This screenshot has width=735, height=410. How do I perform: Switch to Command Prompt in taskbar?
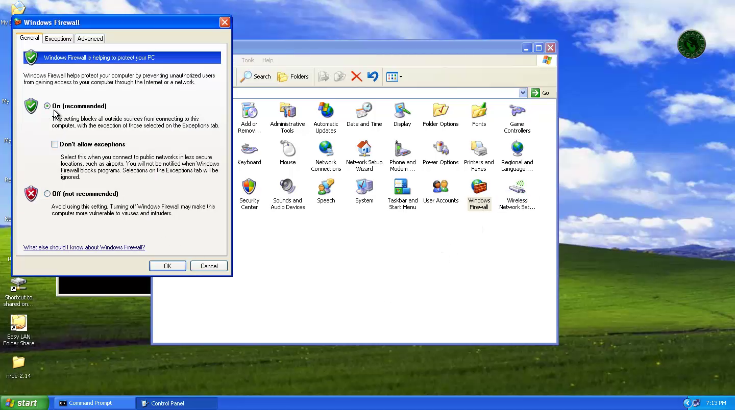coord(95,403)
